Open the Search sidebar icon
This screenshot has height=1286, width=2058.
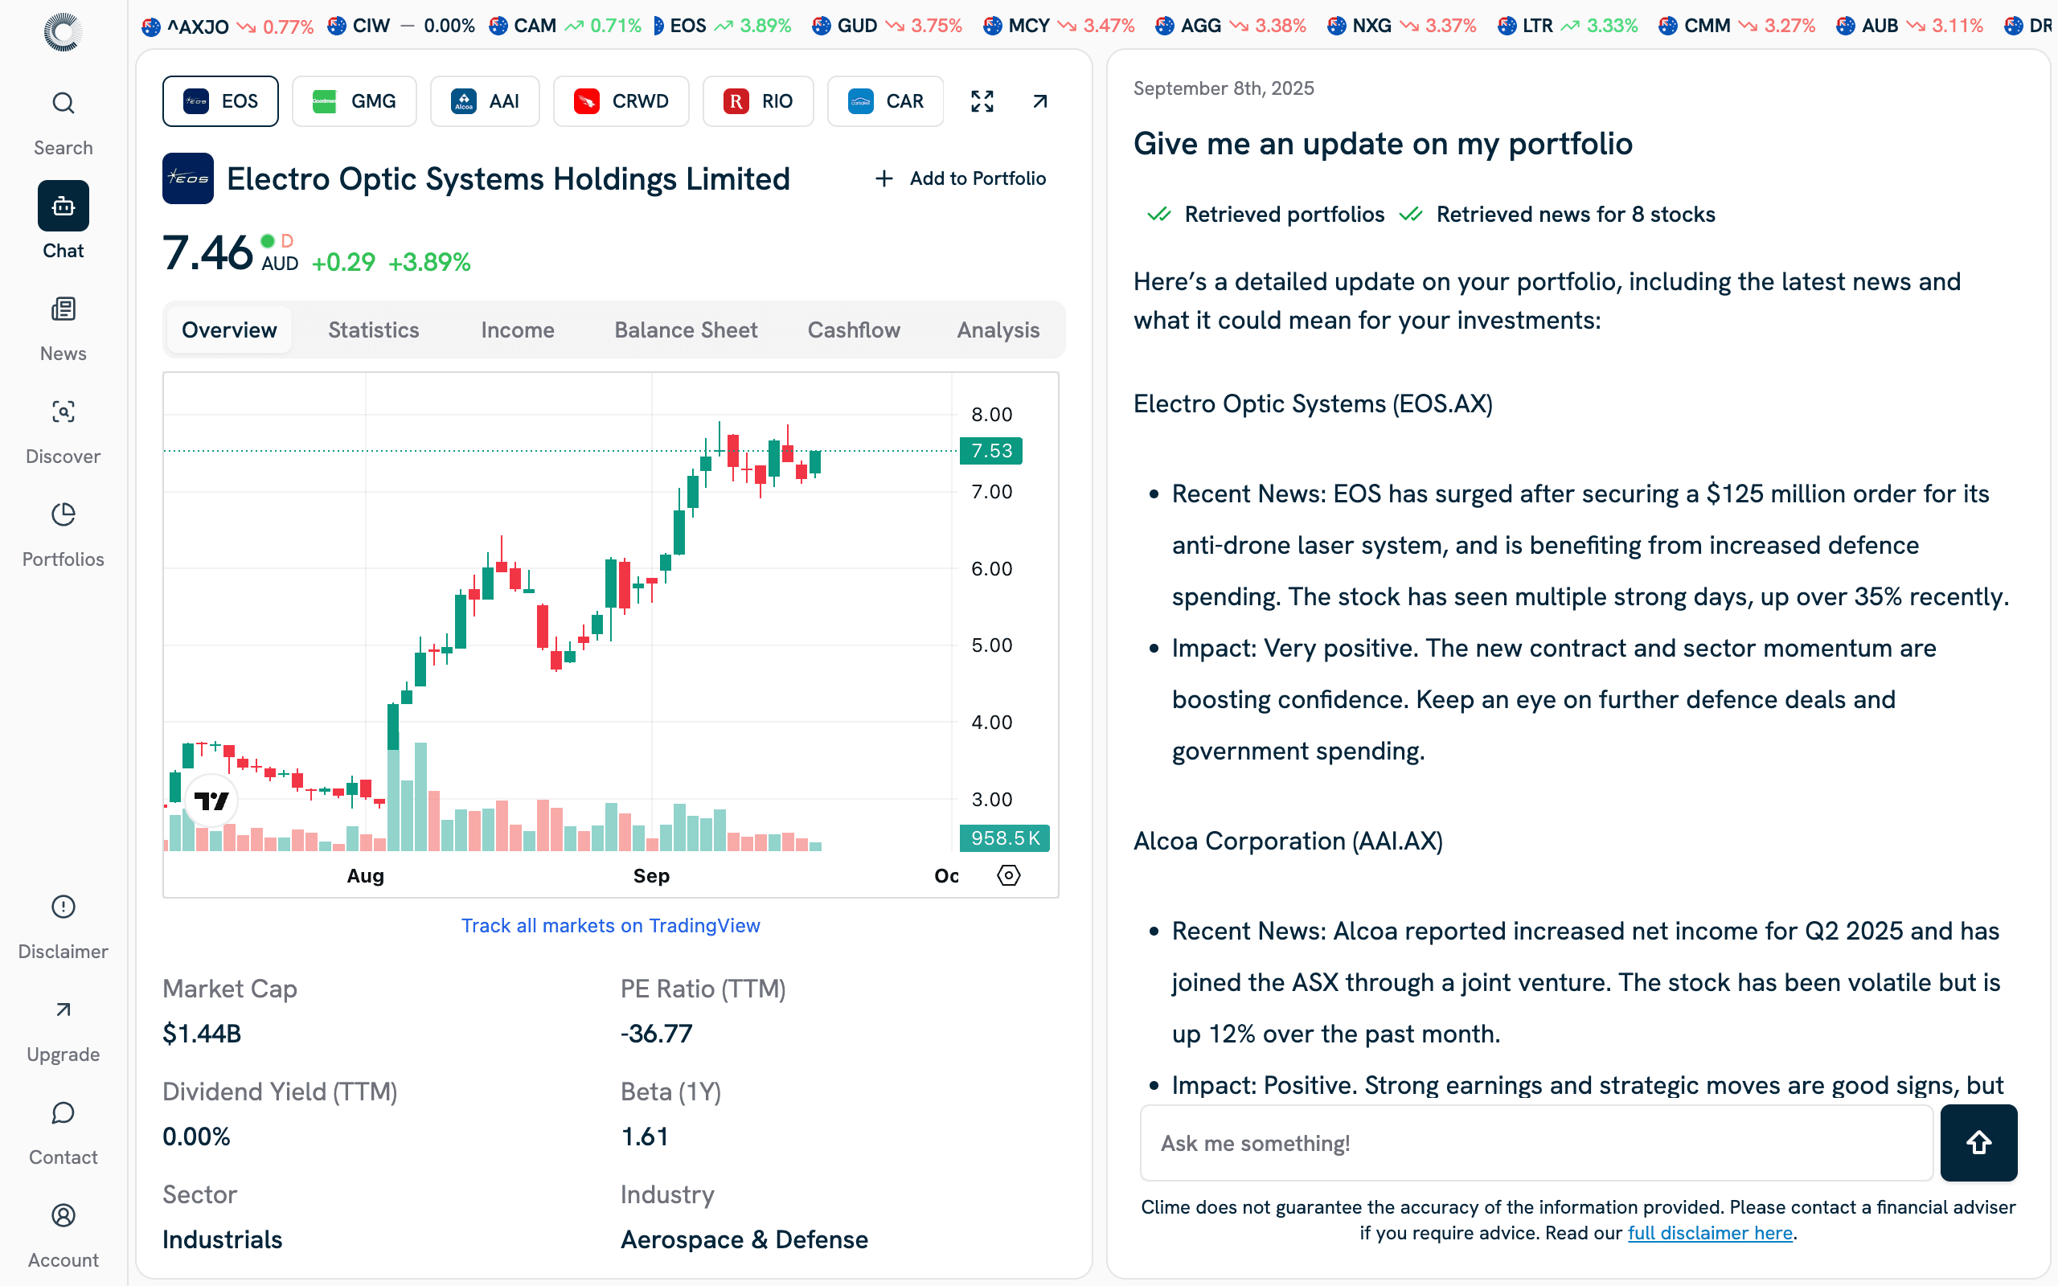pos(63,102)
